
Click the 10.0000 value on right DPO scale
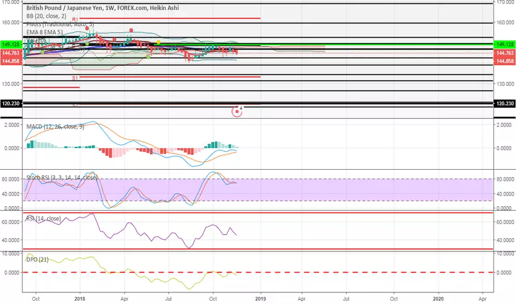pyautogui.click(x=505, y=253)
